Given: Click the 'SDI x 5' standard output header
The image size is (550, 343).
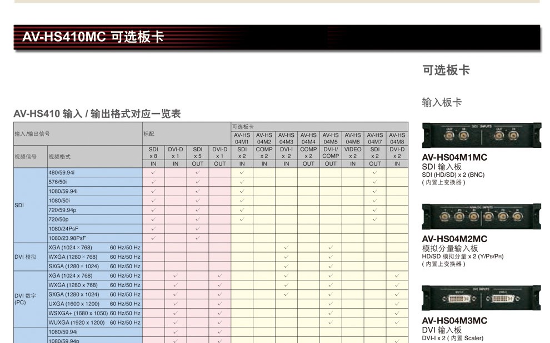Looking at the screenshot, I should (x=197, y=152).
